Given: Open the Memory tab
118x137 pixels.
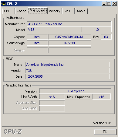Looking at the screenshot, I should [x=55, y=11].
